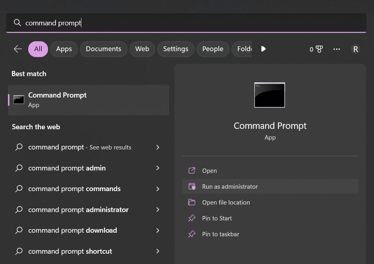Switch to the Apps filter tab
Viewport: 374px width, 264px height.
[64, 49]
